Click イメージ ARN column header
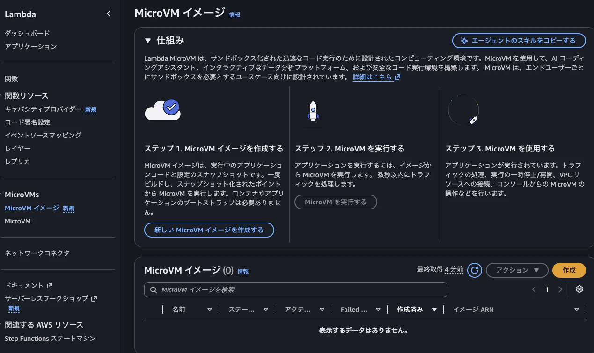594x353 pixels. [473, 310]
